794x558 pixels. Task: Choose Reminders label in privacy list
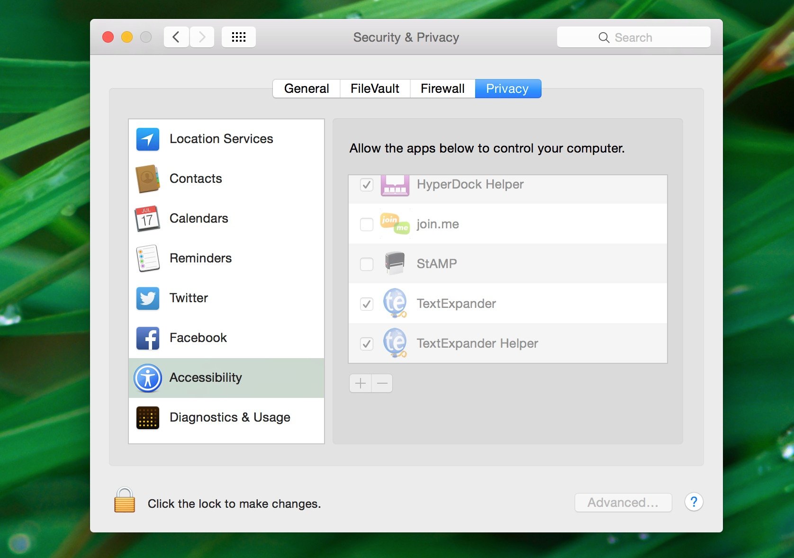(200, 258)
